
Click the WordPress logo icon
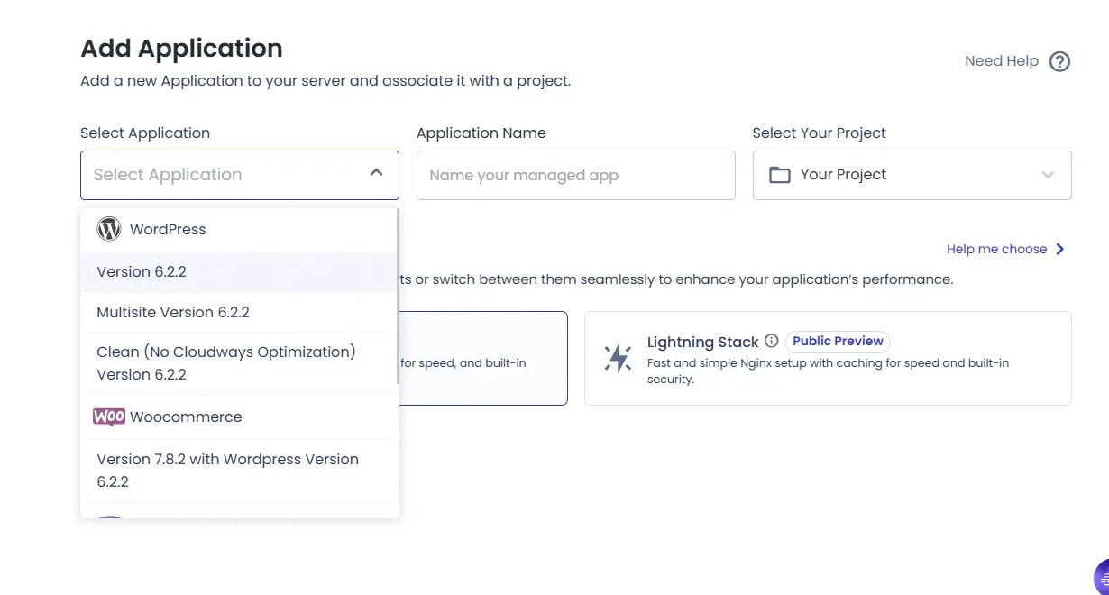109,229
